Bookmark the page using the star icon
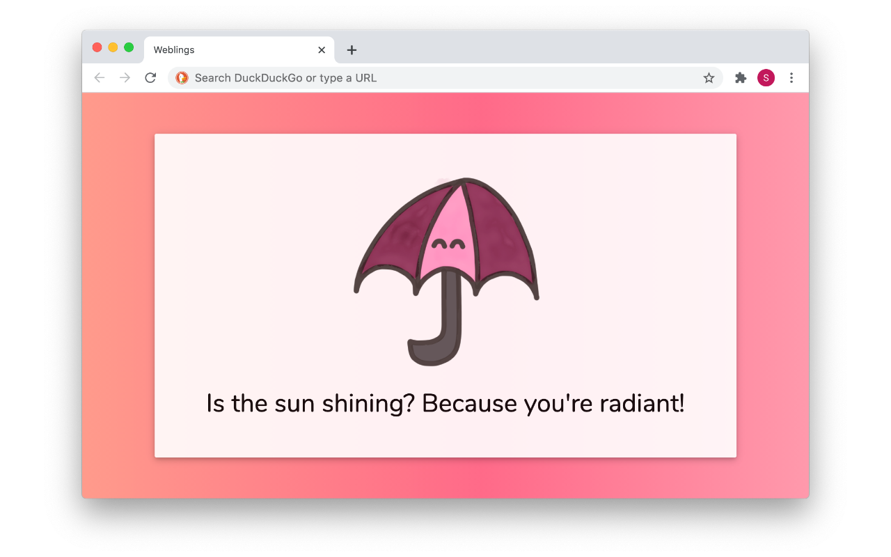 coord(709,78)
